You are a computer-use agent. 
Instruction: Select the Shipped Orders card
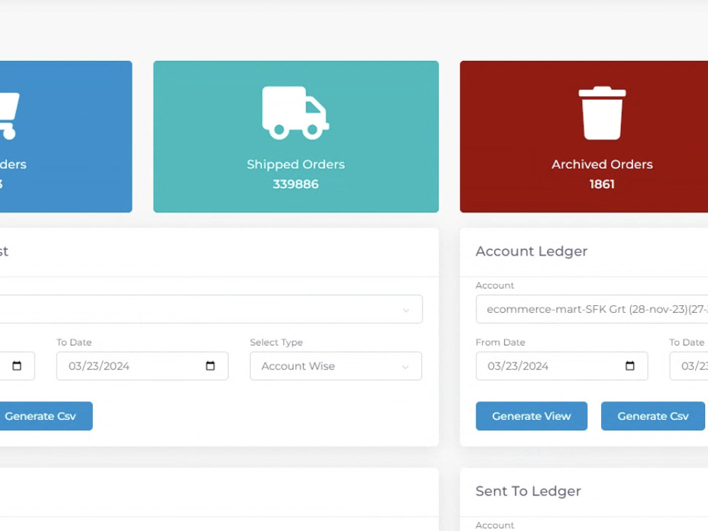(295, 137)
